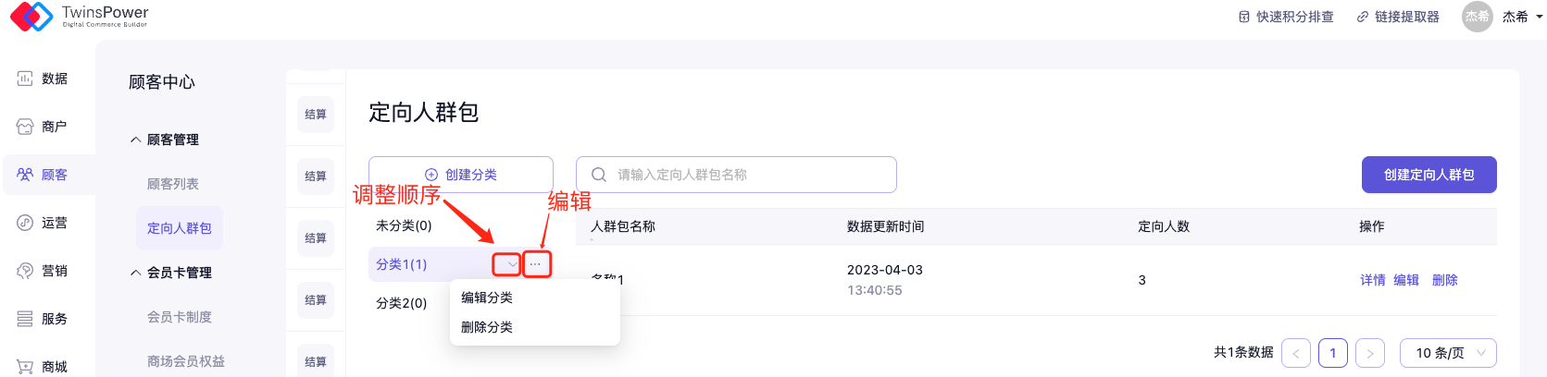
Task: Click the 创建定向人群包 button
Action: 1428,175
